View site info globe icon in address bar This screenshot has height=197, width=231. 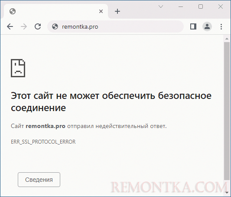55,26
